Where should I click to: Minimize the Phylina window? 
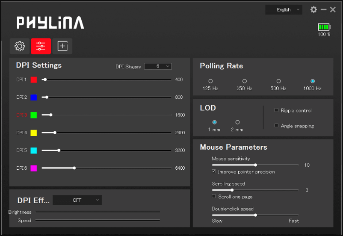coord(324,9)
